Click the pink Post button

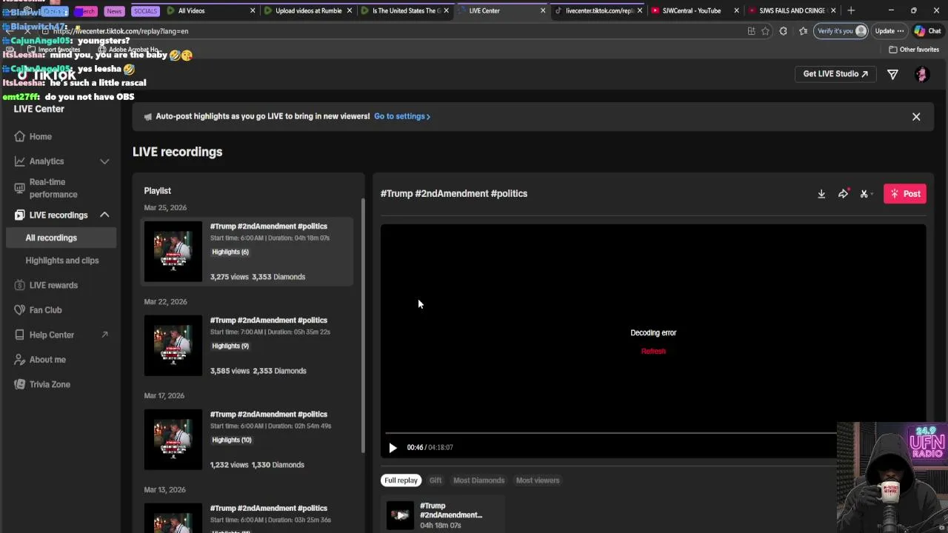point(905,194)
